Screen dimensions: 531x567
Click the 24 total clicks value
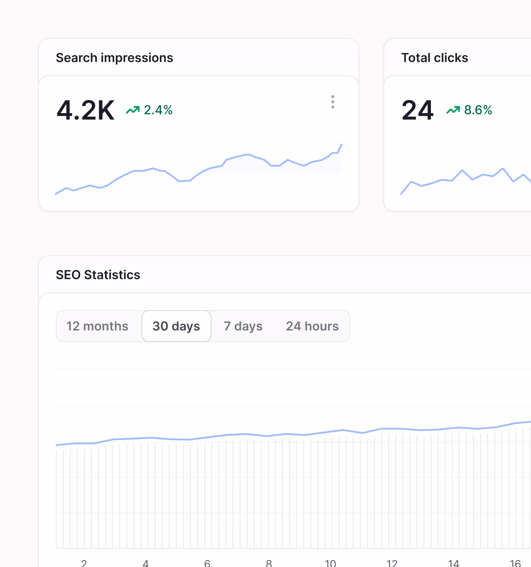click(417, 110)
